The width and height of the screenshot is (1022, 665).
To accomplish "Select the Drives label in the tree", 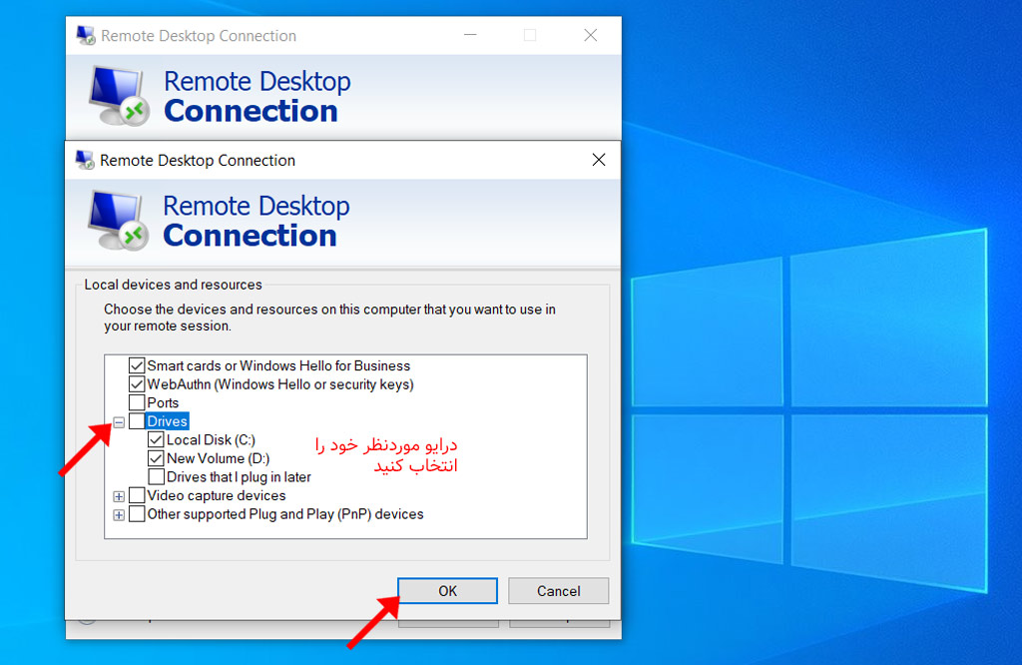I will point(168,421).
